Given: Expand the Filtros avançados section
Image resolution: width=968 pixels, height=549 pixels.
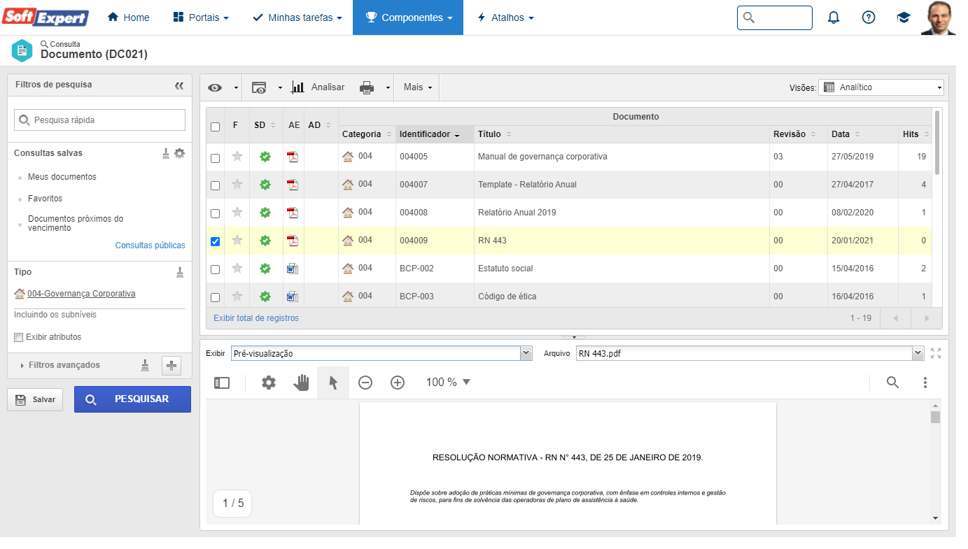Looking at the screenshot, I should [x=64, y=365].
